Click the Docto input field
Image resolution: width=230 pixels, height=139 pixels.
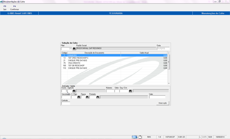[64, 91]
